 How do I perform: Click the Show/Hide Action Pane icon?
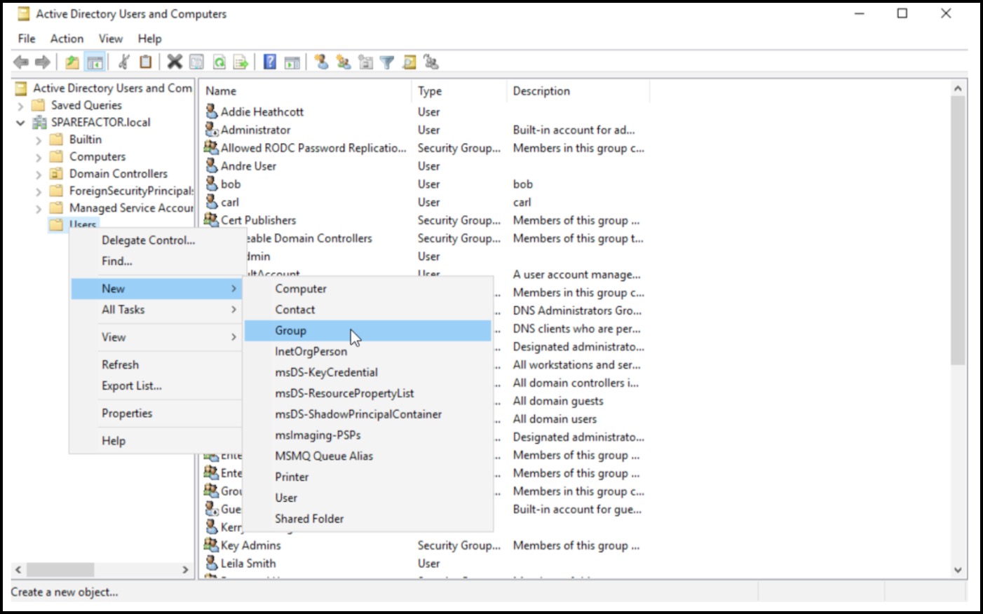click(292, 62)
